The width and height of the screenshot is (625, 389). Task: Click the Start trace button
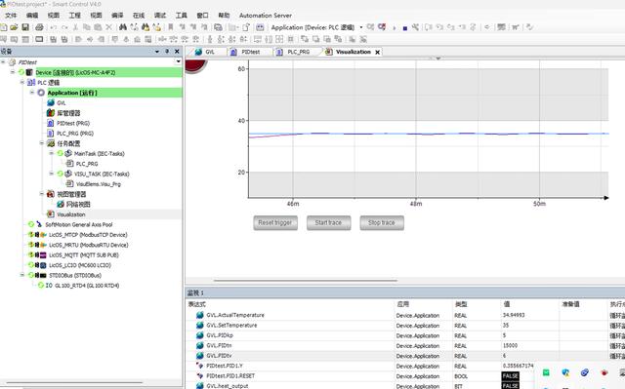pyautogui.click(x=328, y=222)
